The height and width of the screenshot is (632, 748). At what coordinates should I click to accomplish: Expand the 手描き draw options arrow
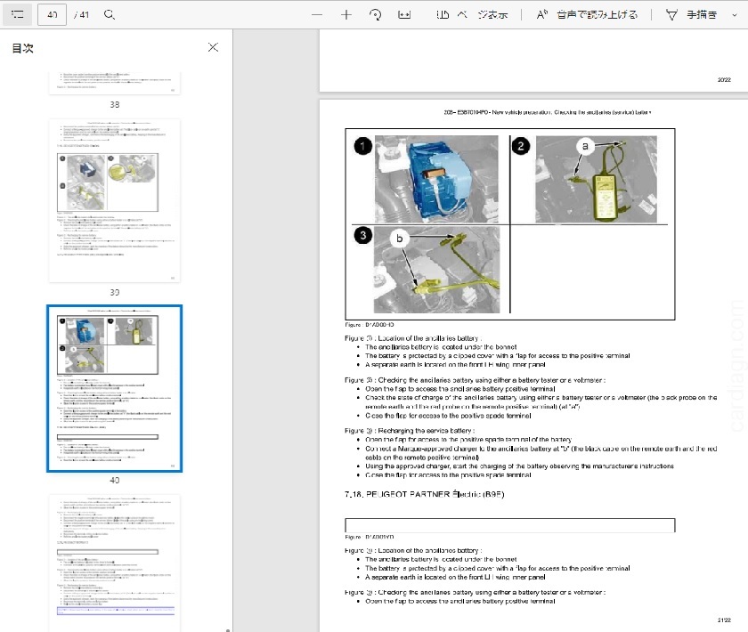pyautogui.click(x=734, y=15)
